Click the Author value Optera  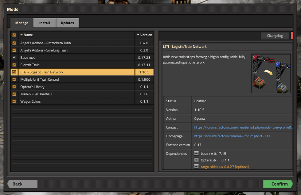[x=199, y=119]
